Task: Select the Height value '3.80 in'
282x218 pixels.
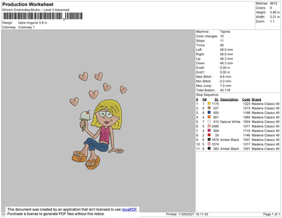Action: click(275, 12)
